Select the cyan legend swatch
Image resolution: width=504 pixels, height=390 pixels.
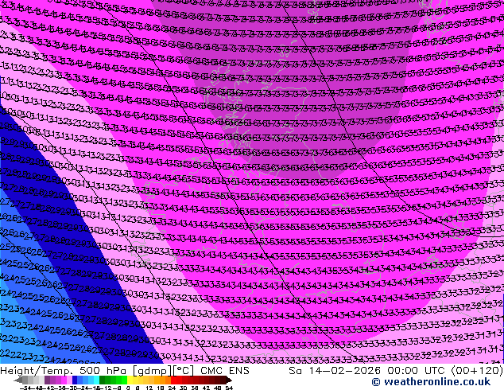(96, 380)
